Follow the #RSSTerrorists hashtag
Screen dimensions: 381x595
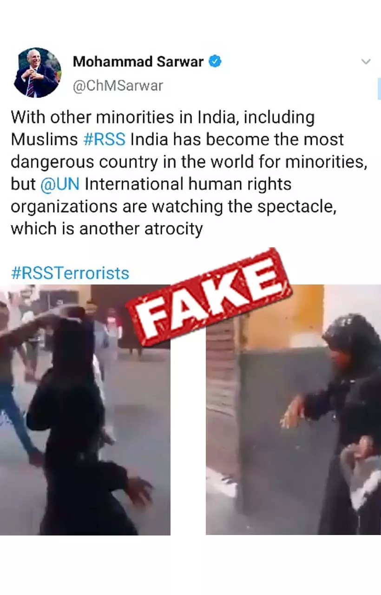point(70,272)
